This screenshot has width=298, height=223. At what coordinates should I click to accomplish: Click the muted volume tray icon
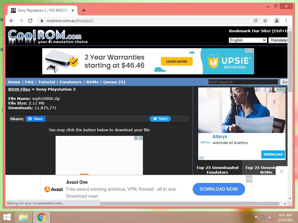coord(271,217)
